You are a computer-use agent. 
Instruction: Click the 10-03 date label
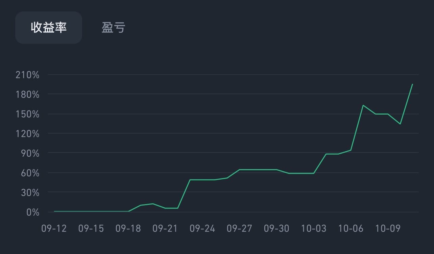pyautogui.click(x=314, y=229)
